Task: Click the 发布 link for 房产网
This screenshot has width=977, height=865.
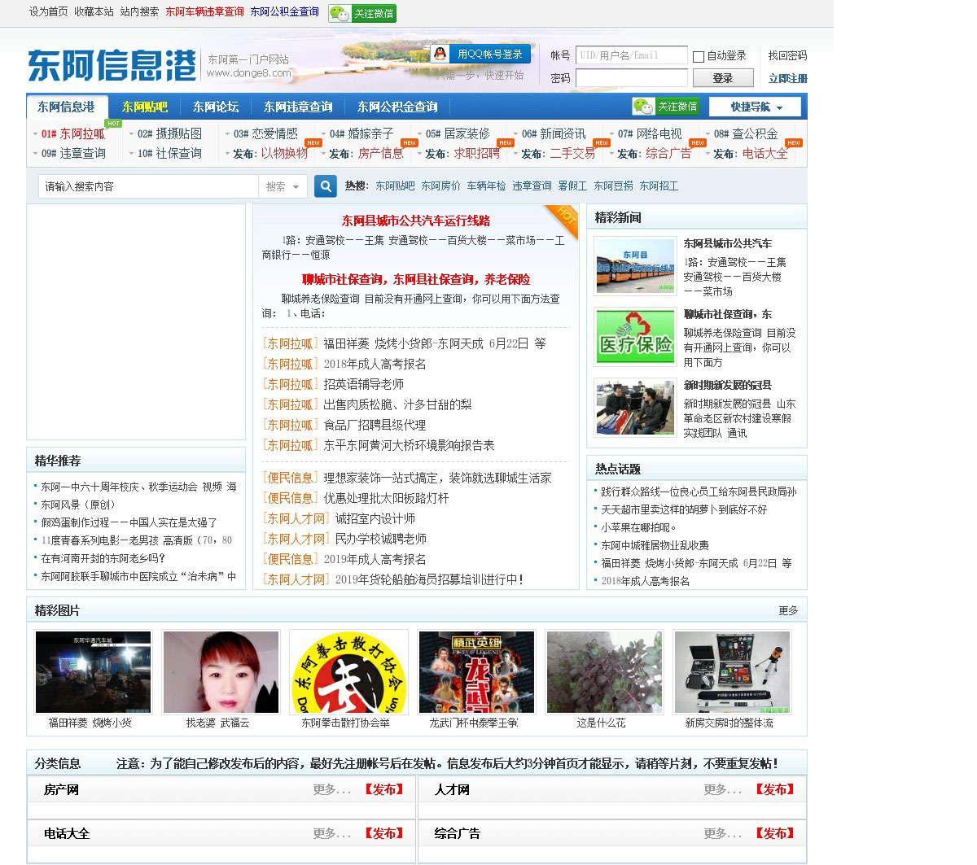Action: point(383,789)
